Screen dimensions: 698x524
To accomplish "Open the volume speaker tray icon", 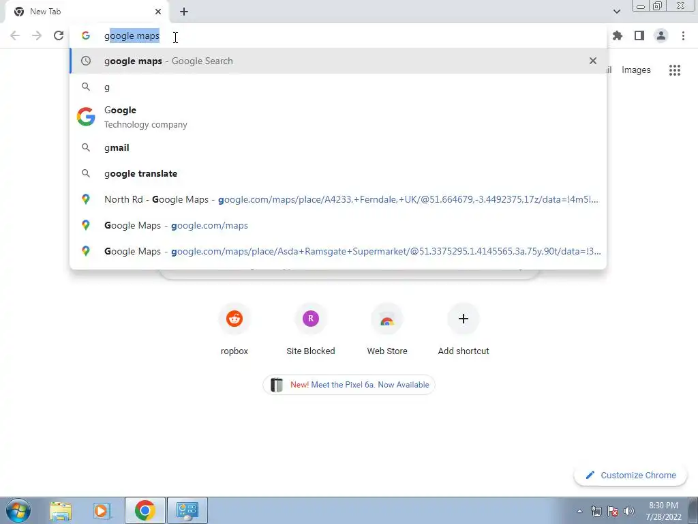I will point(629,511).
